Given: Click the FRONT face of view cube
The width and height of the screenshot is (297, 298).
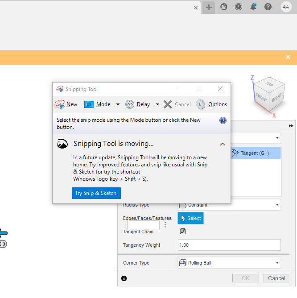Looking at the screenshot, I should point(262,97).
